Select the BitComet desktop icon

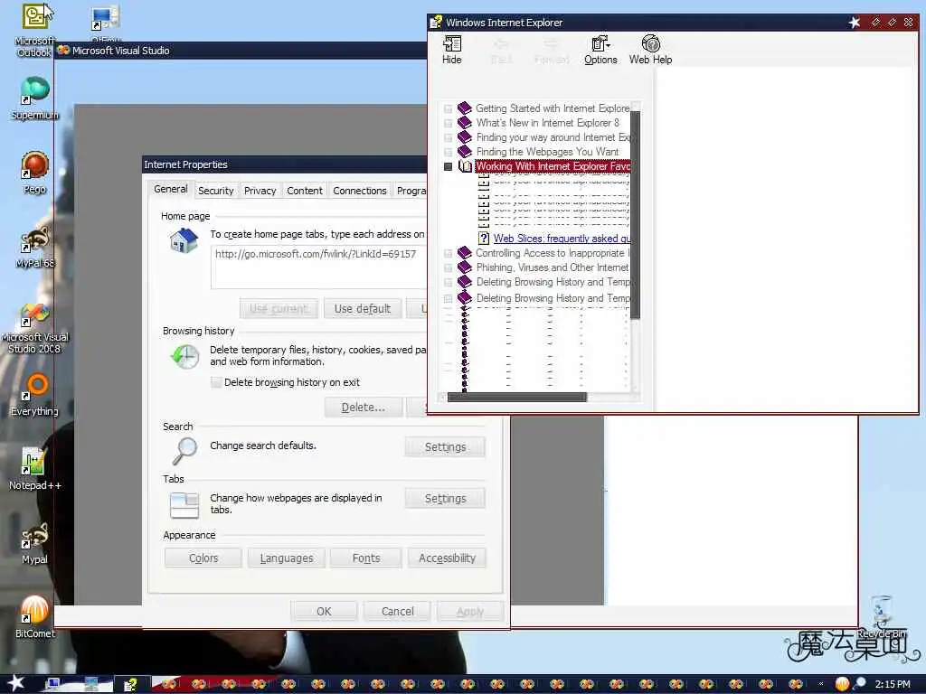pos(35,617)
